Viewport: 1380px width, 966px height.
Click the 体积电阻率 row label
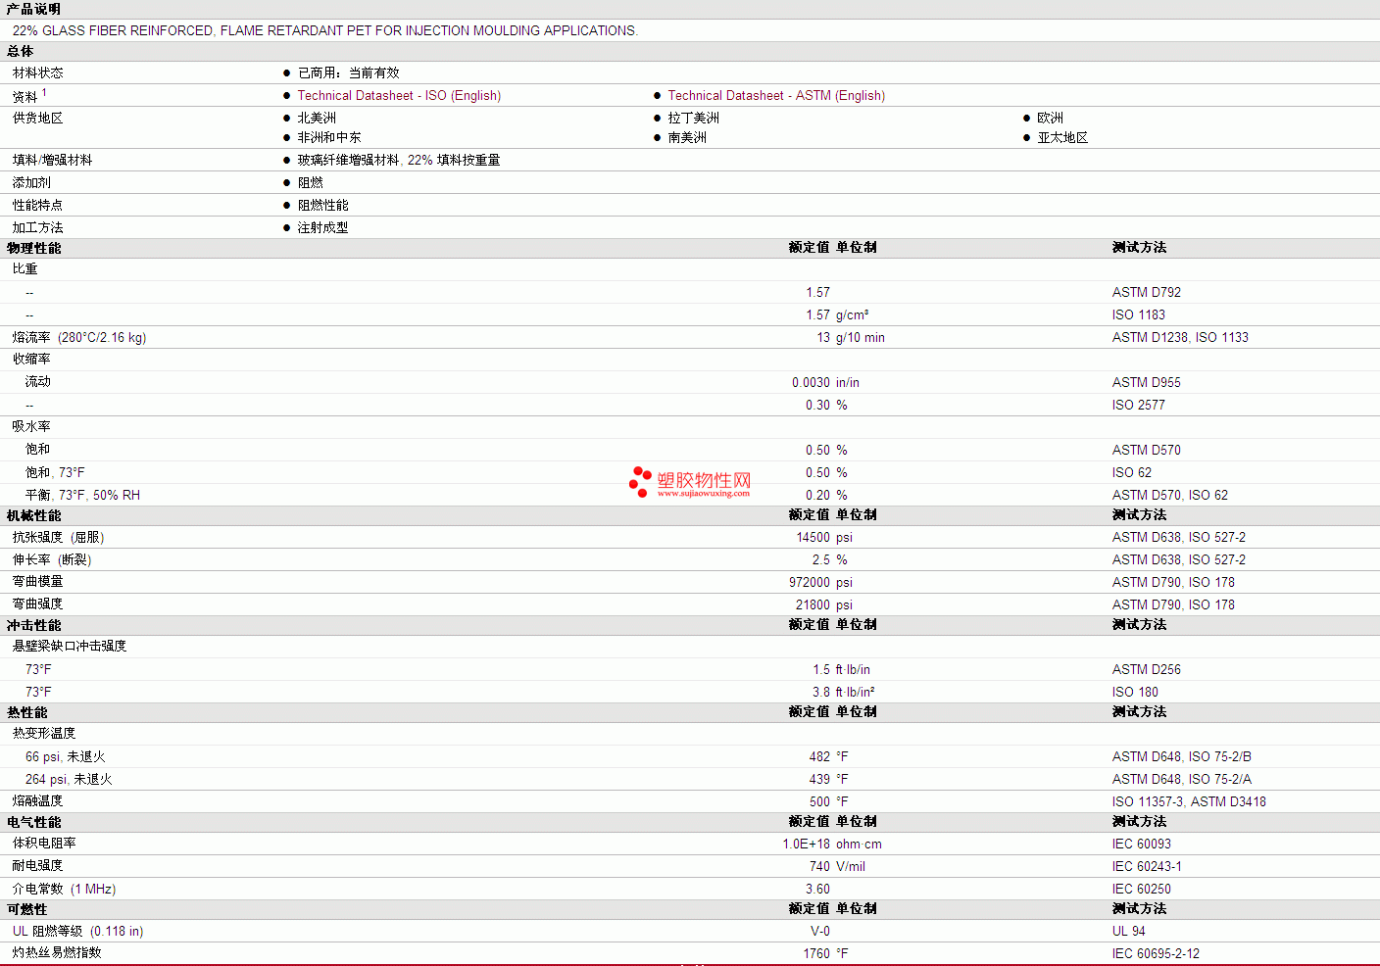tap(44, 843)
